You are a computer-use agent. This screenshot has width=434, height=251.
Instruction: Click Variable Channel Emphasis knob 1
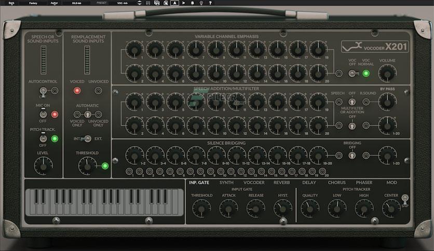(134, 50)
